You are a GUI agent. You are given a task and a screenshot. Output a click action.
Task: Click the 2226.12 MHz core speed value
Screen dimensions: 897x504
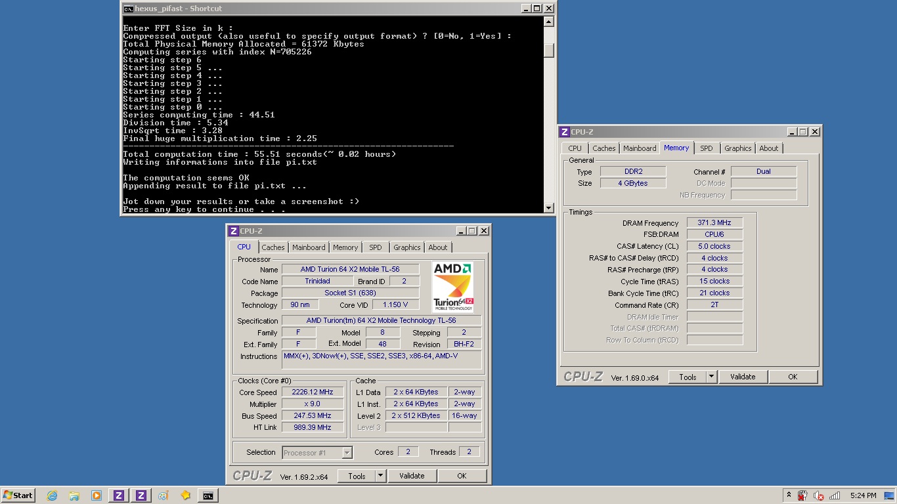[313, 392]
